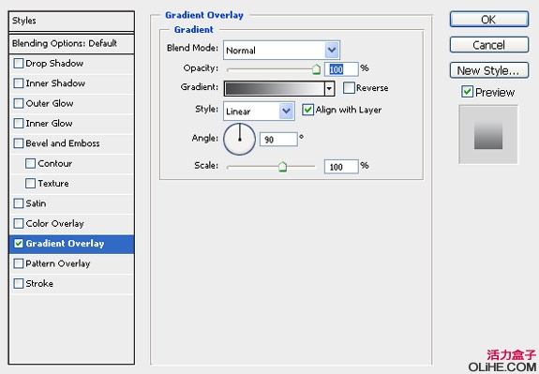Click the Cancel button

pyautogui.click(x=489, y=45)
